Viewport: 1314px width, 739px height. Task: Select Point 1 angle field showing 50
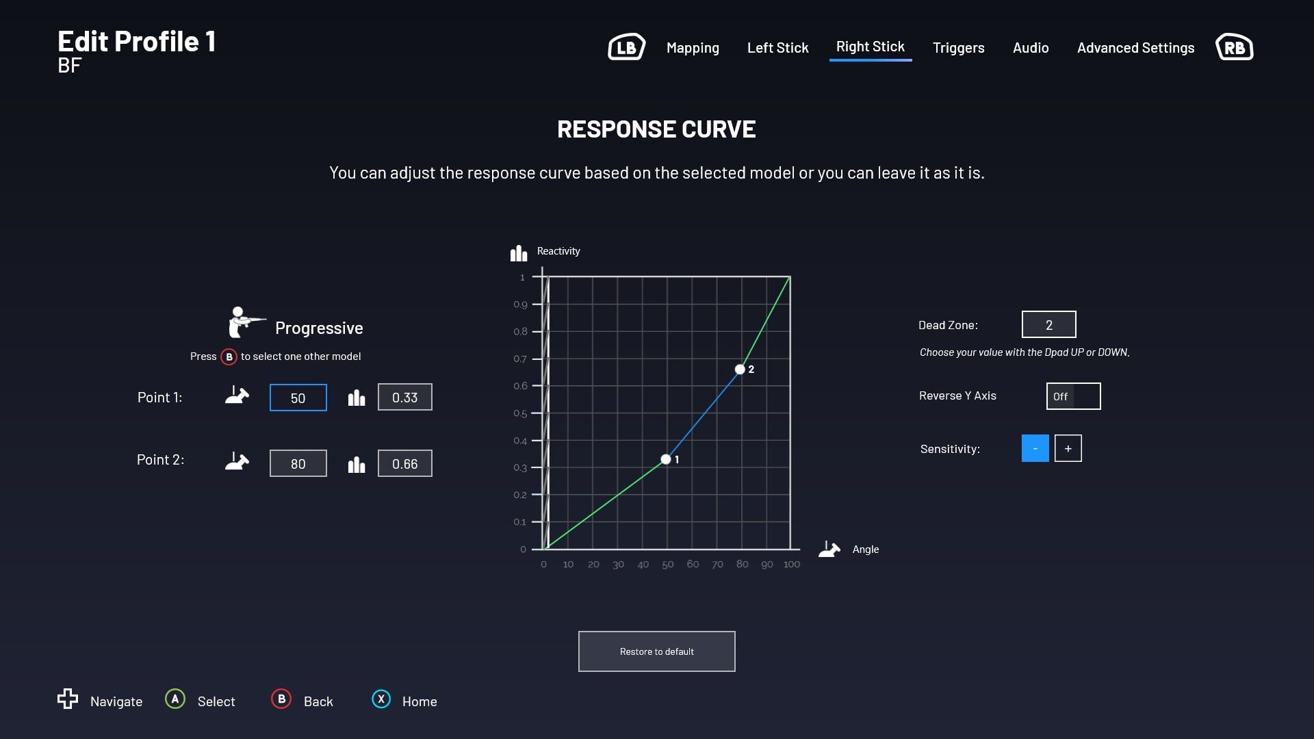click(x=298, y=398)
